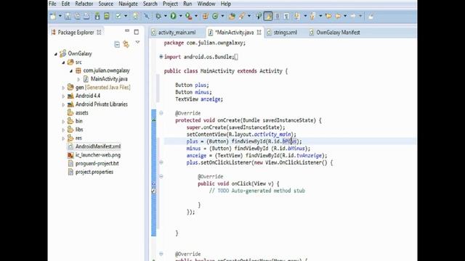The width and height of the screenshot is (465, 261).
Task: Toggle Show Whitespace Characters button
Action: pyautogui.click(x=286, y=16)
